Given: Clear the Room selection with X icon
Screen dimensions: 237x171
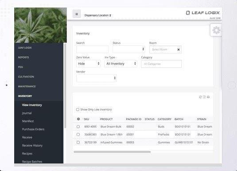Looking at the screenshot, I should (x=179, y=50).
